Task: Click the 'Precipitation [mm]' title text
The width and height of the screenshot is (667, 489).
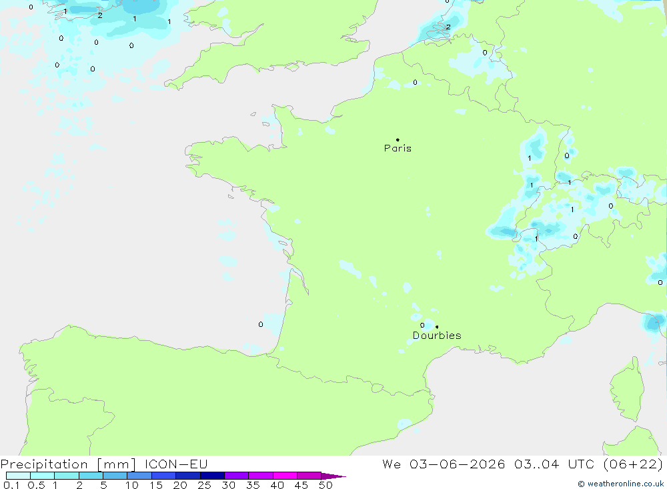Action: point(69,464)
